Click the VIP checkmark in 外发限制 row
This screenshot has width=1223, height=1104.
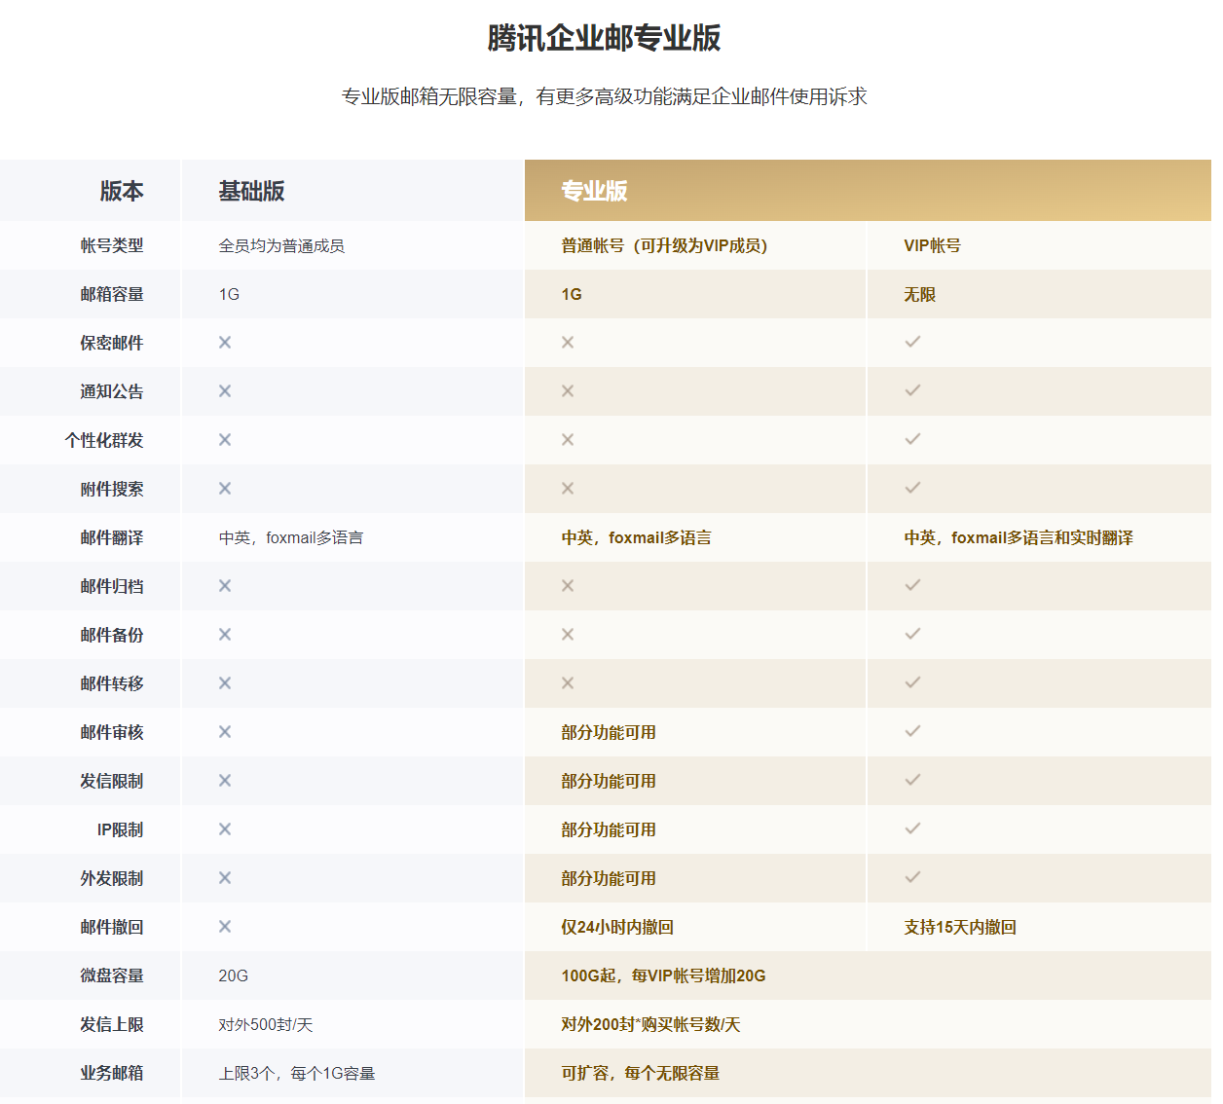point(912,877)
